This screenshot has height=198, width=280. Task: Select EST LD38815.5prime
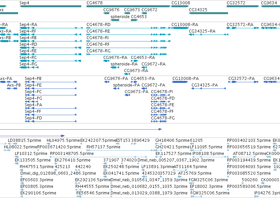tap(24, 140)
